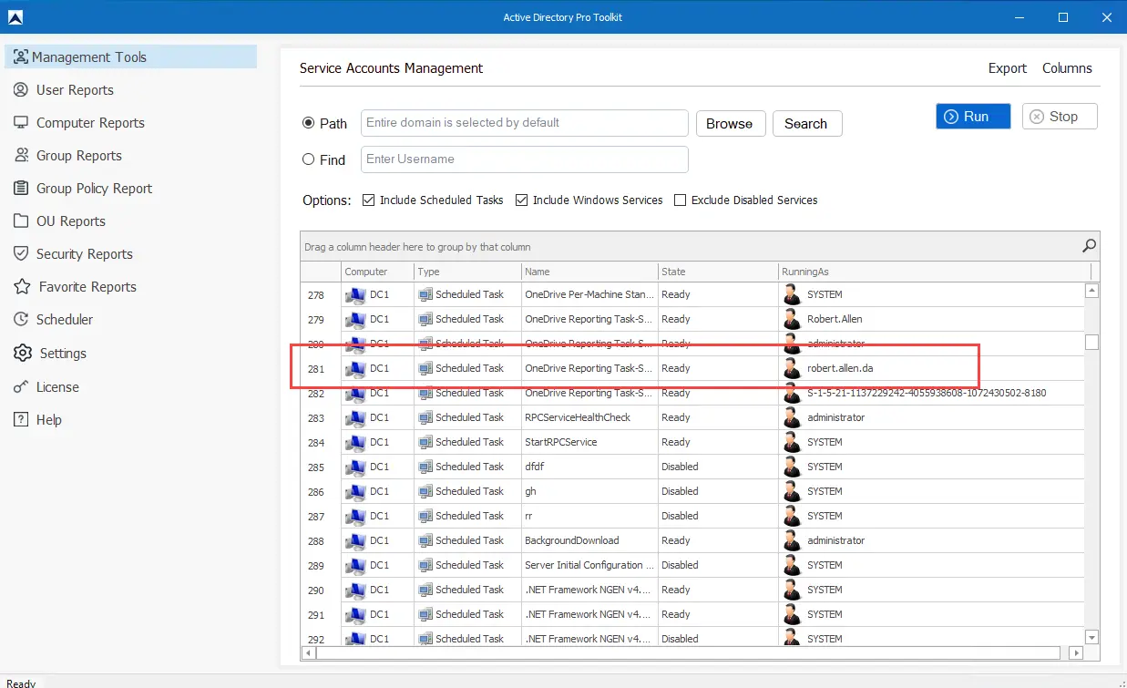The image size is (1127, 688).
Task: Select the dfdf task name
Action: coord(536,467)
